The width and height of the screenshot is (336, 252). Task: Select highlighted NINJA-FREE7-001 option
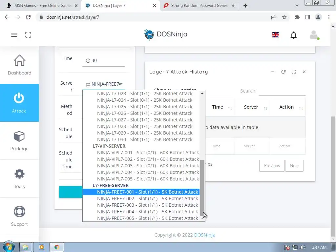click(x=141, y=192)
